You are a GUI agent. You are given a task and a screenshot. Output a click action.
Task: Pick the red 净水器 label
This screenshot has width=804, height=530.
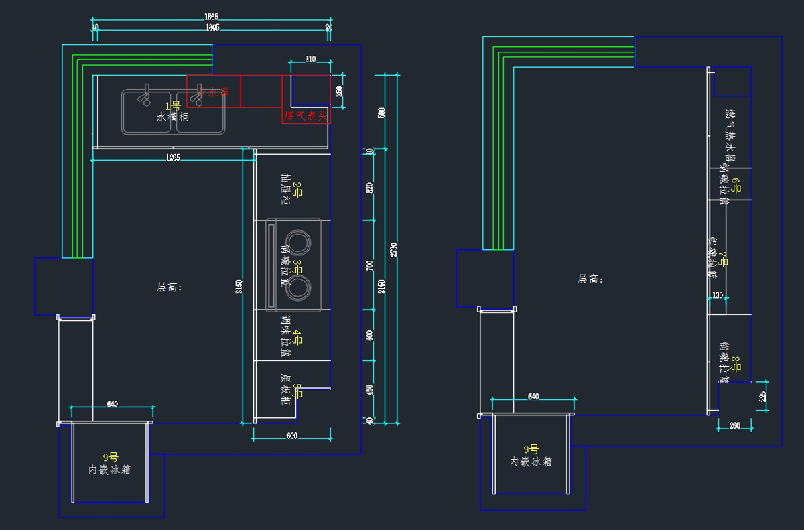pyautogui.click(x=214, y=92)
